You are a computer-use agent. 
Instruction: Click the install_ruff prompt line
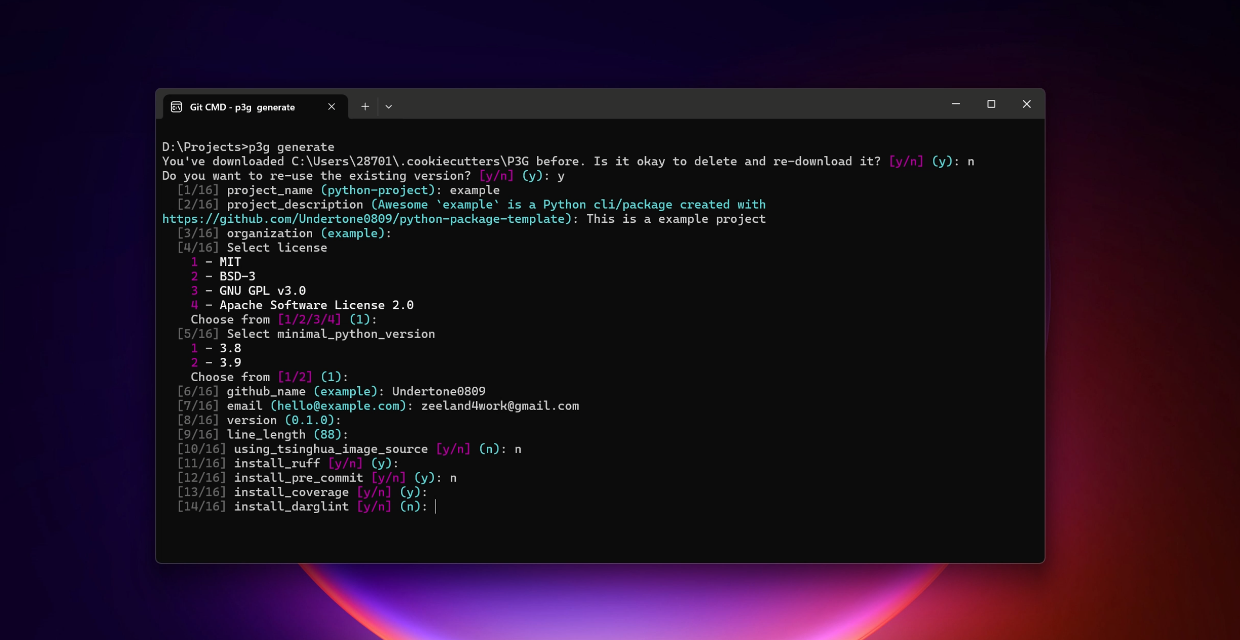coord(277,463)
